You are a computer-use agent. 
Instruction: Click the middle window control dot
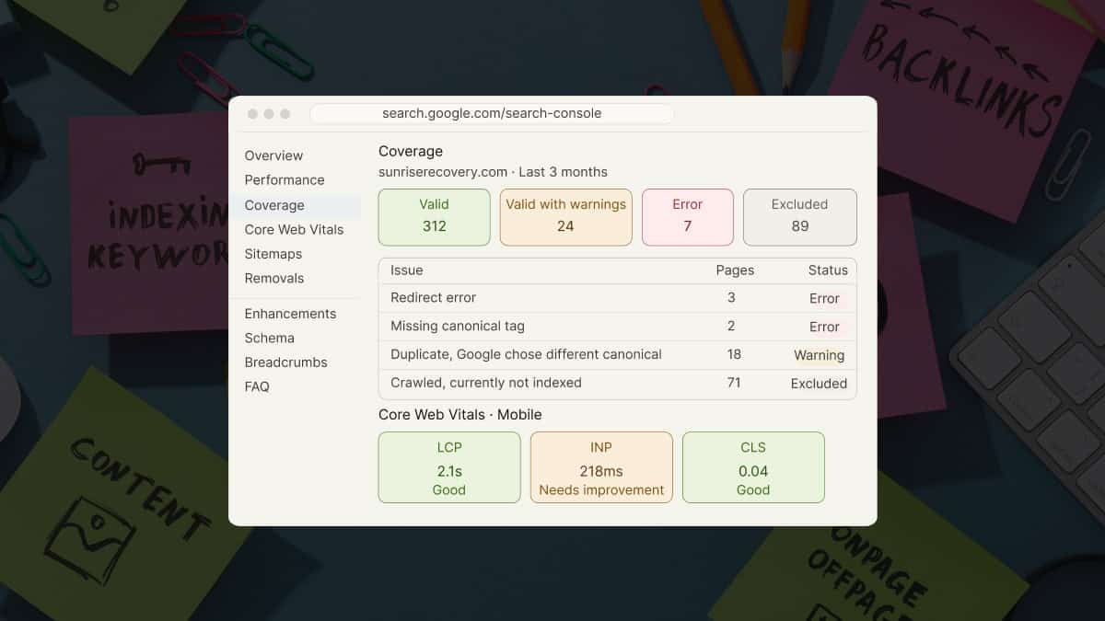coord(269,114)
